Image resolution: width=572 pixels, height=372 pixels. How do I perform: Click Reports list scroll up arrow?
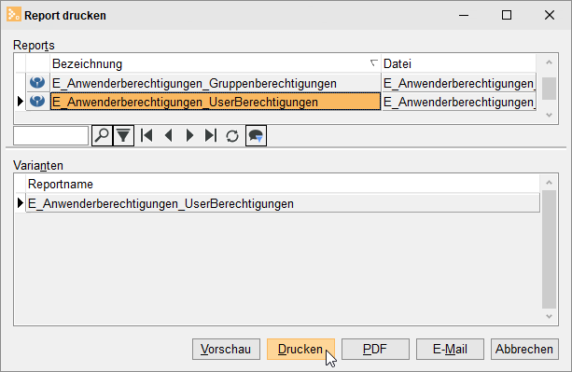(549, 62)
